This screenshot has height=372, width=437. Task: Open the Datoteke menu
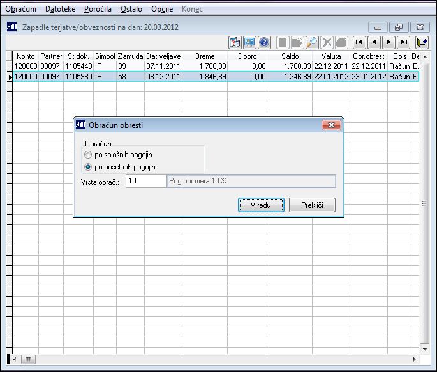[60, 9]
